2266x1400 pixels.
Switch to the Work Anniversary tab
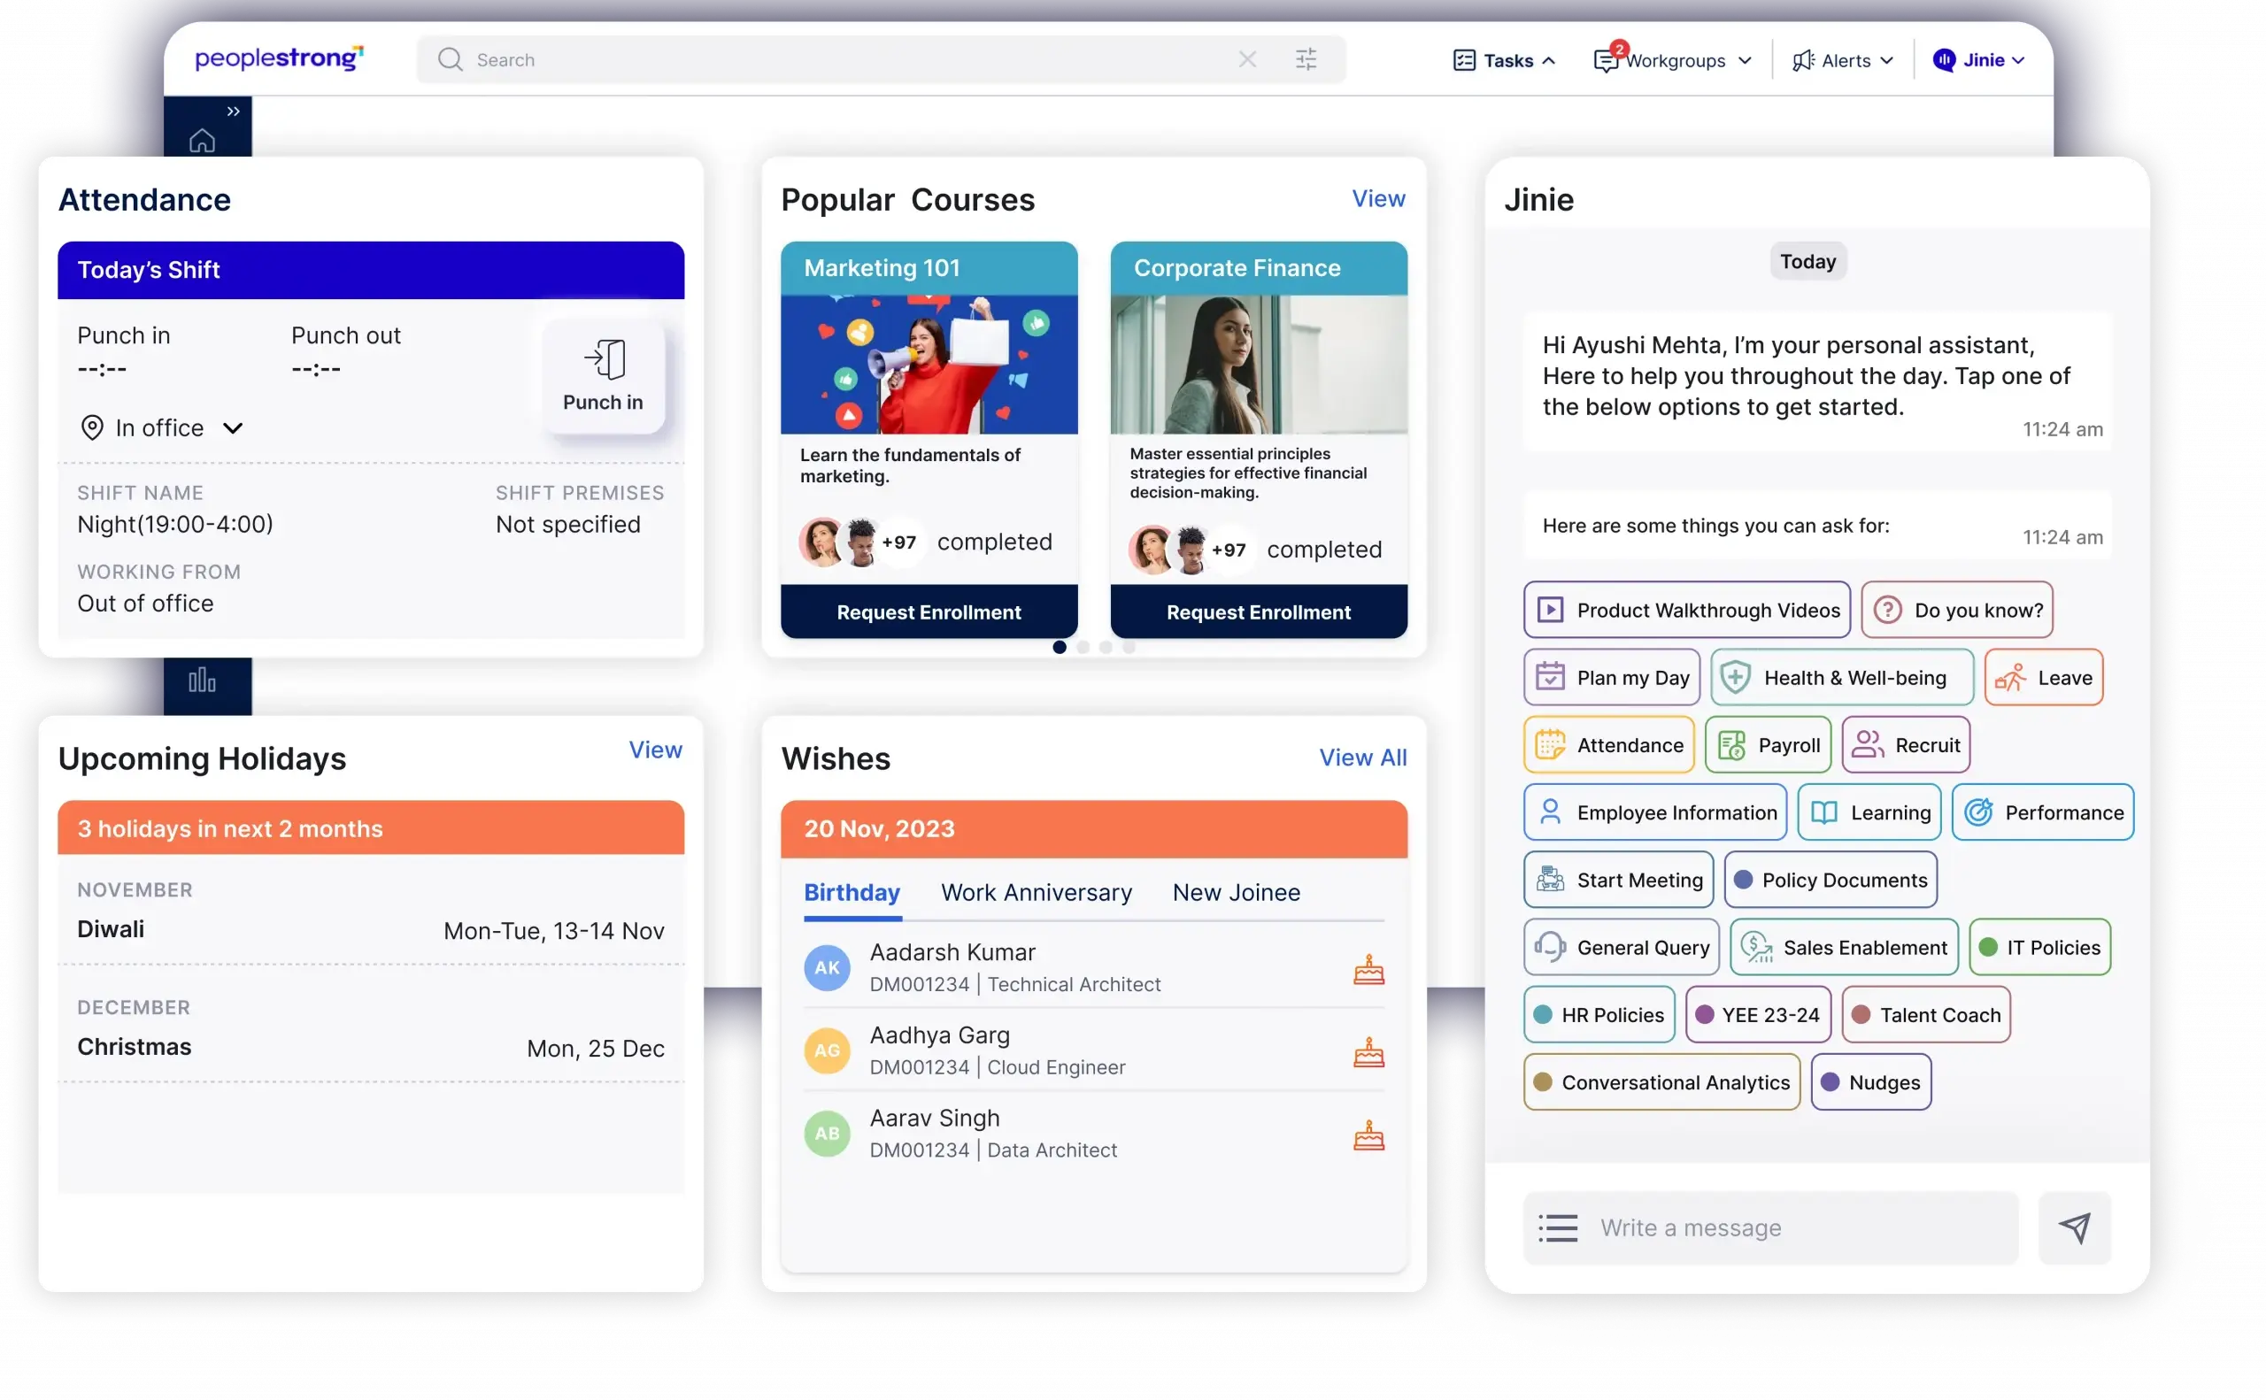pyautogui.click(x=1037, y=893)
